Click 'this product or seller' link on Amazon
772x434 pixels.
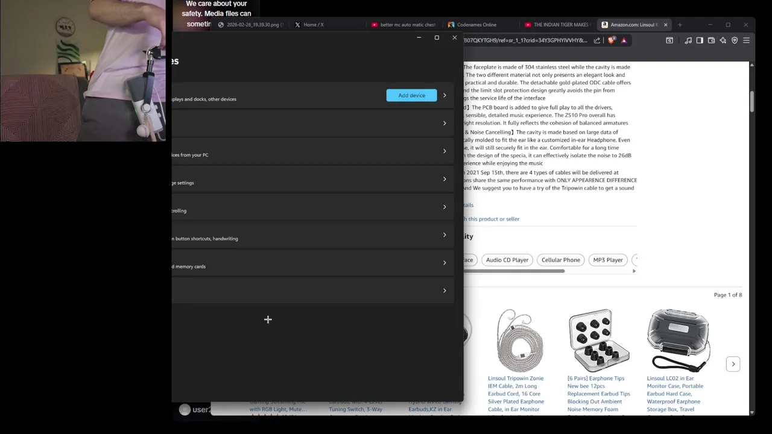point(491,219)
